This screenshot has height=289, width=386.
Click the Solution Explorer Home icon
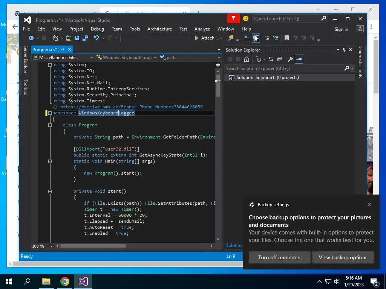(247, 59)
